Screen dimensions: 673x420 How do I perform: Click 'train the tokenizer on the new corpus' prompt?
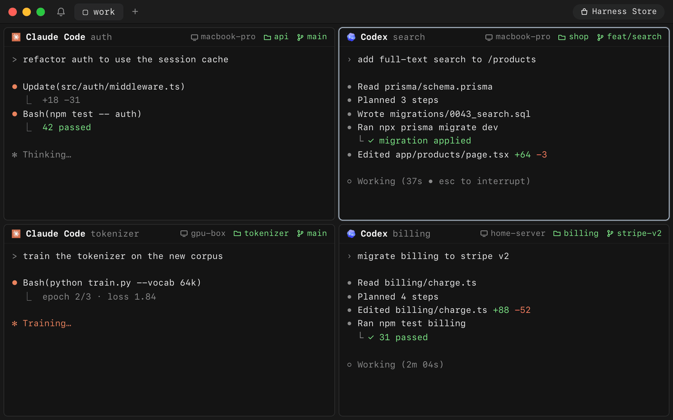tap(123, 256)
